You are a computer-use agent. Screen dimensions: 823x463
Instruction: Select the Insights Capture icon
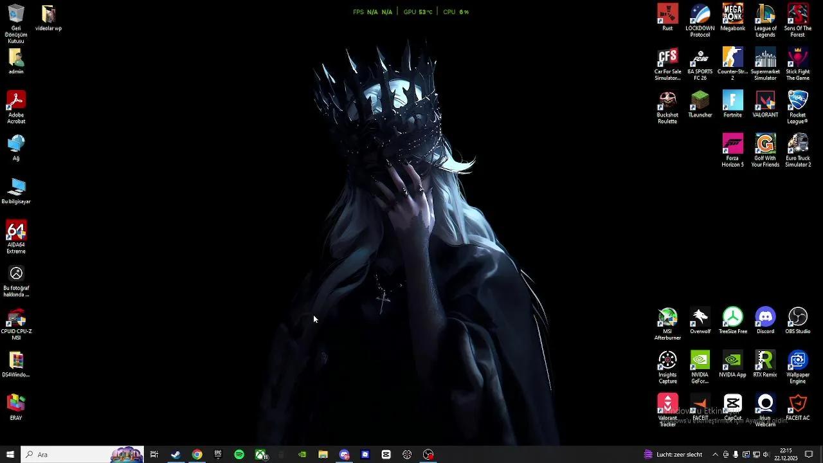667,367
